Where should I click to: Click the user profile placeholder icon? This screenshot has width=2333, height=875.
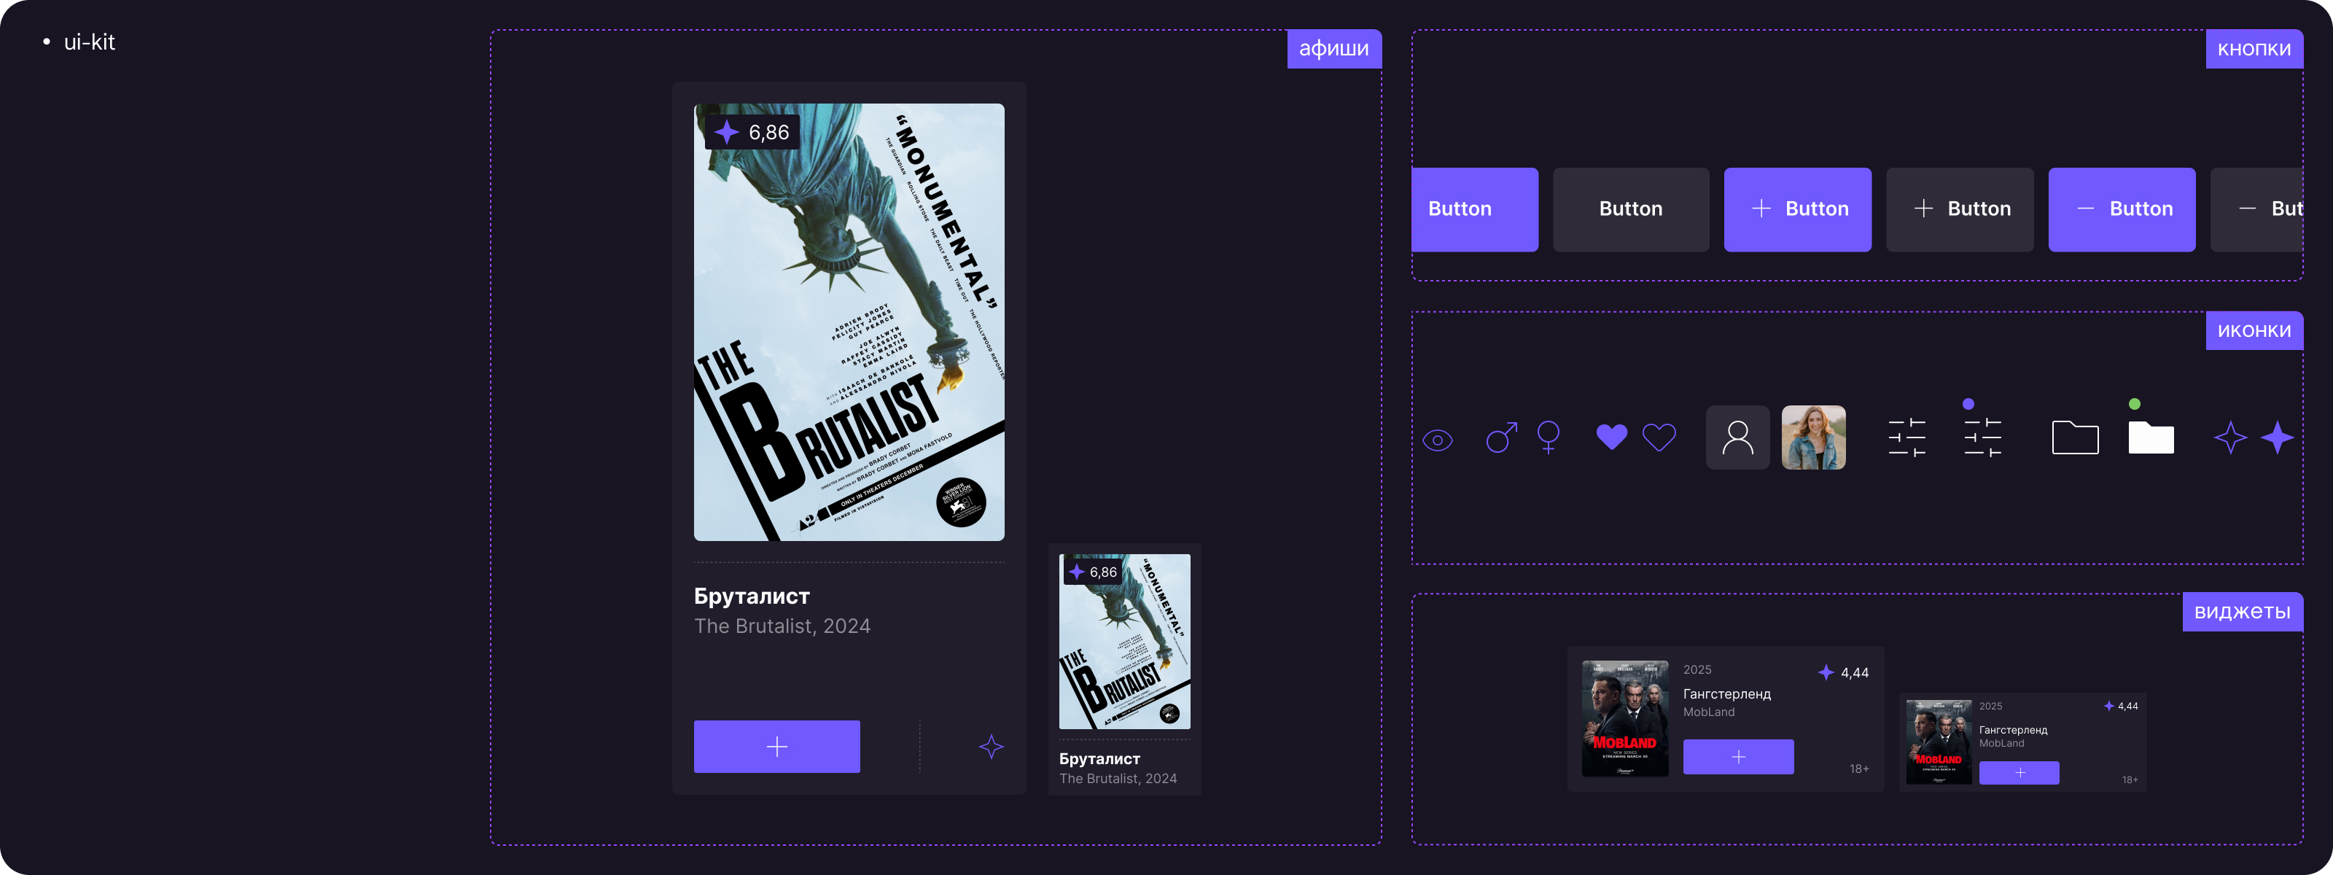point(1737,437)
